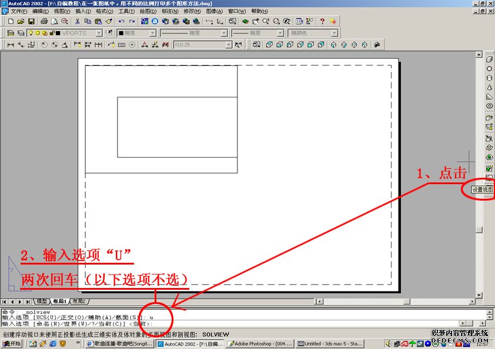Toggle the layer lightbulb on/off icon
The width and height of the screenshot is (495, 349).
coord(31,33)
